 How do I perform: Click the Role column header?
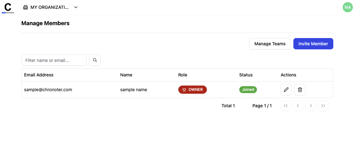183,75
